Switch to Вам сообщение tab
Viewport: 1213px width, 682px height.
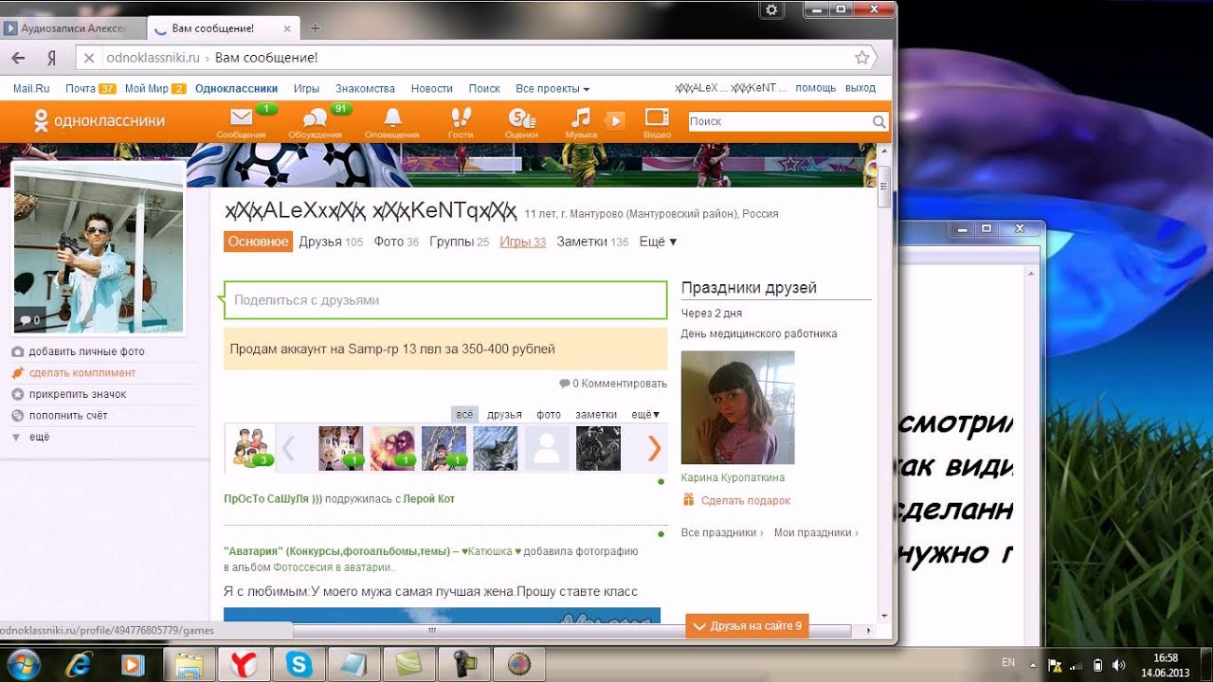click(226, 28)
